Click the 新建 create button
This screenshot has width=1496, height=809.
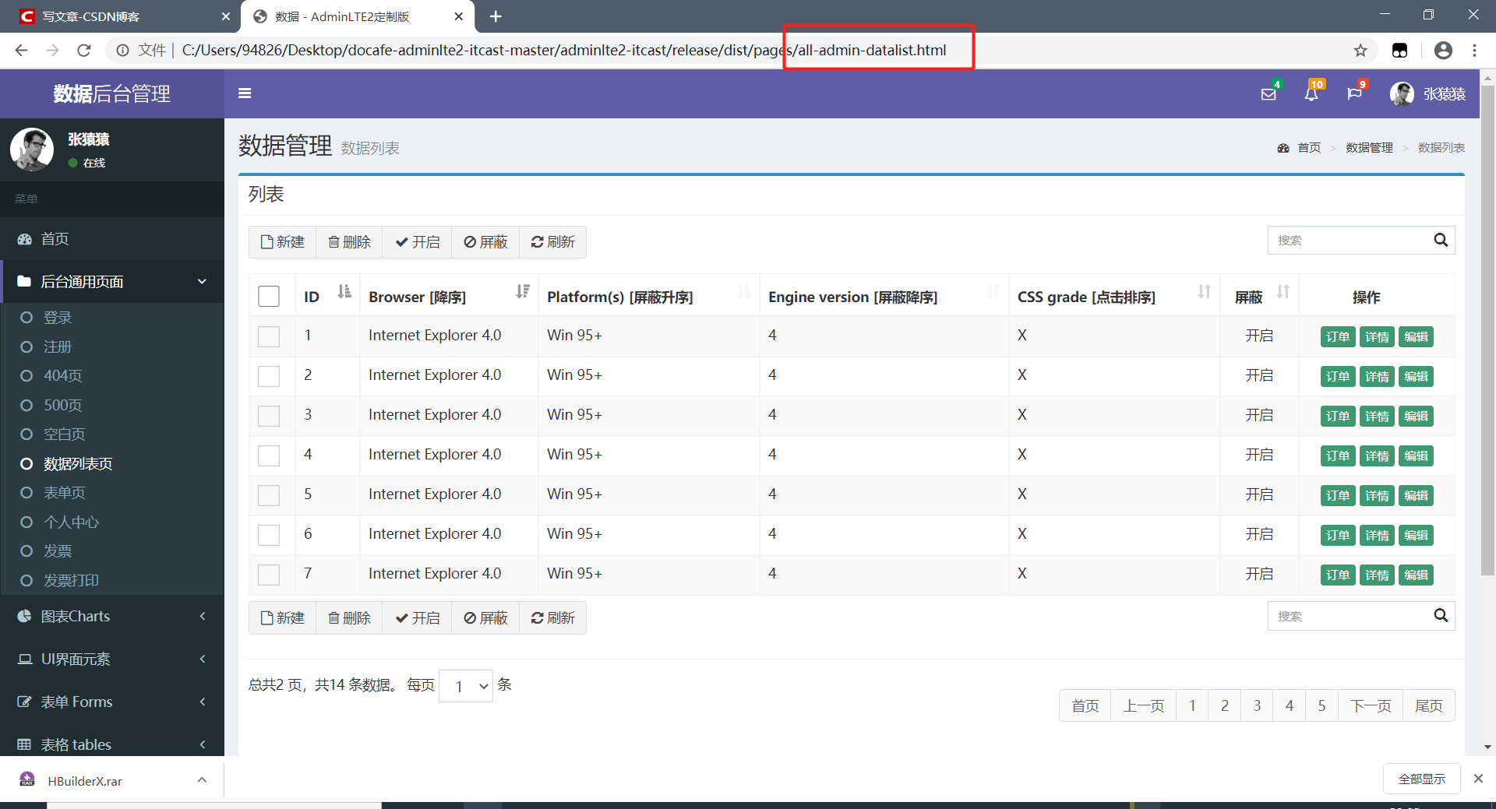pyautogui.click(x=282, y=241)
